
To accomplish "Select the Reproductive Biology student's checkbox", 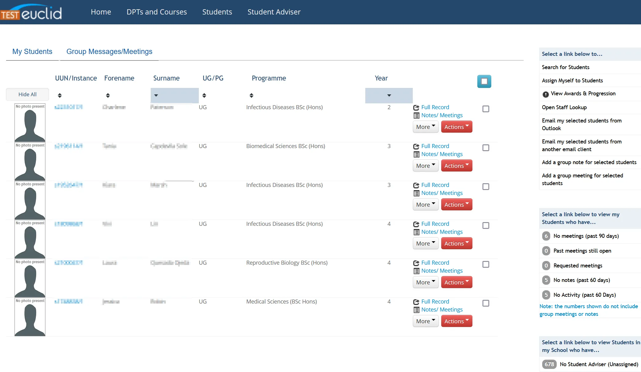I will click(x=486, y=264).
